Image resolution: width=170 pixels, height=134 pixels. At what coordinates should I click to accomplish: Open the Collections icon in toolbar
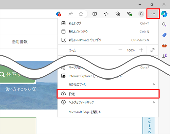[118, 14]
